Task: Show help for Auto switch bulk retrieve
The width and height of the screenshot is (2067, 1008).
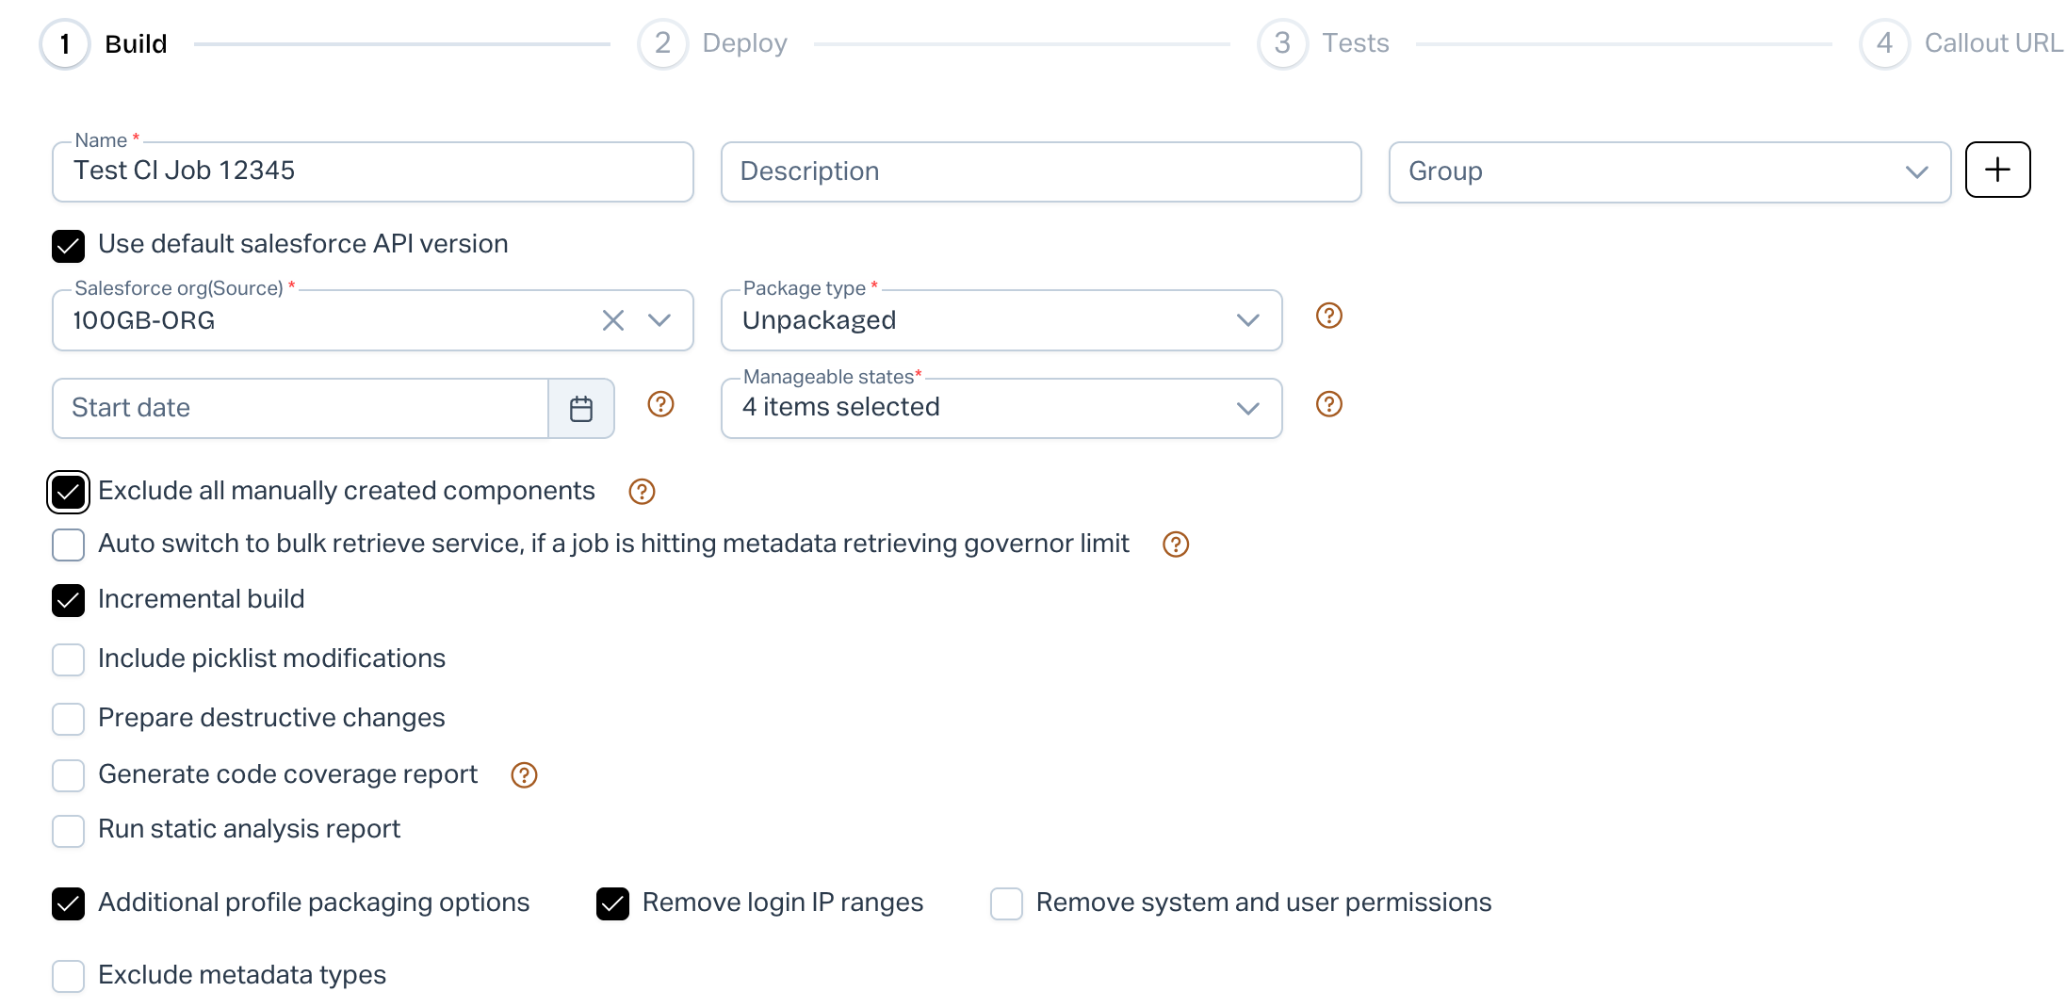Action: [x=1175, y=545]
